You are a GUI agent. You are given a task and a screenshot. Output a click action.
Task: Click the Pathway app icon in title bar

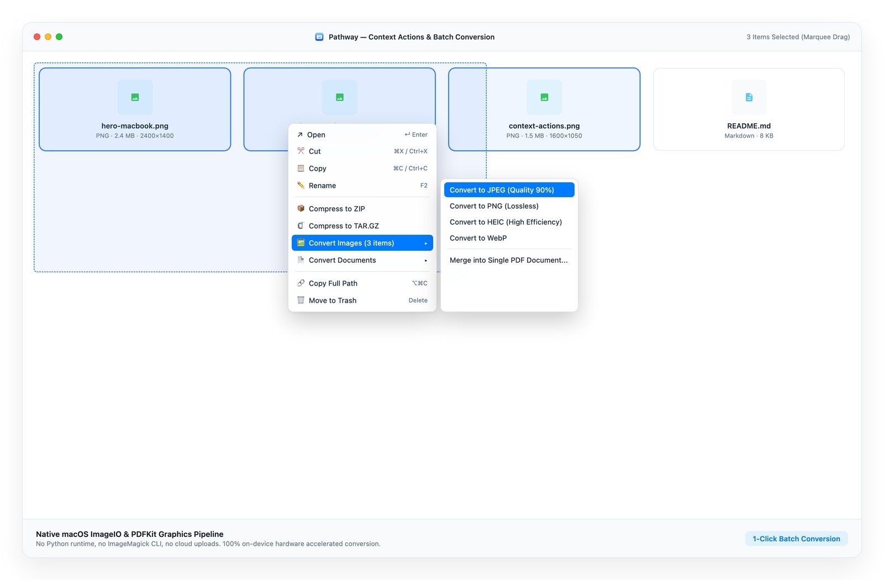click(319, 37)
